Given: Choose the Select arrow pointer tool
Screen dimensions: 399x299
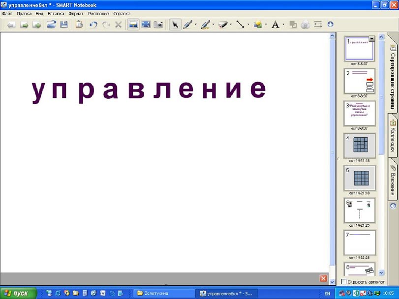Looking at the screenshot, I should click(x=175, y=24).
